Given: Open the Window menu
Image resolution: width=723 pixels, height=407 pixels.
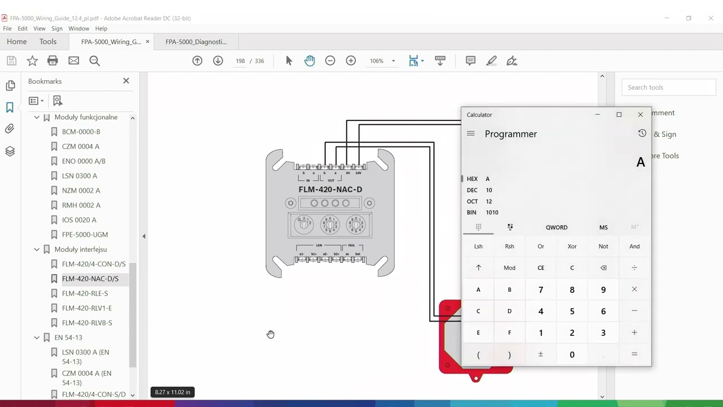Looking at the screenshot, I should [79, 28].
